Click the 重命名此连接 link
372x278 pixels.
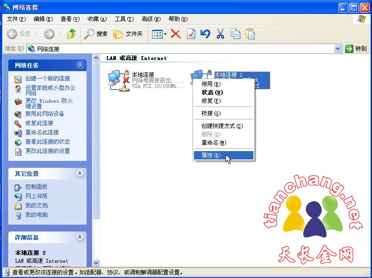pos(42,132)
